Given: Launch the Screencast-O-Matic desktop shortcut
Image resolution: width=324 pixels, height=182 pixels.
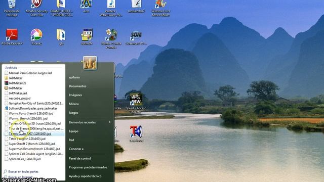Looking at the screenshot, I should coord(136,38).
